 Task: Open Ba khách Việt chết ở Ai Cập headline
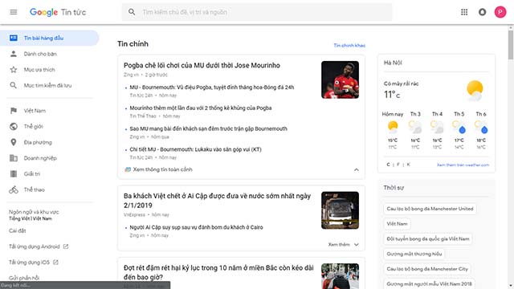(217, 201)
